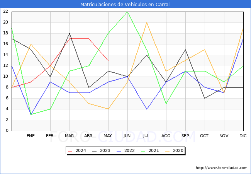Click the MAY month axis label

coord(108,136)
